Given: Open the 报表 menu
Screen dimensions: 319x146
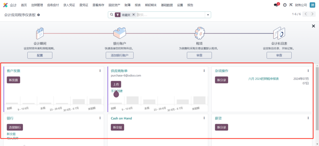Looking at the screenshot, I should point(138,5).
